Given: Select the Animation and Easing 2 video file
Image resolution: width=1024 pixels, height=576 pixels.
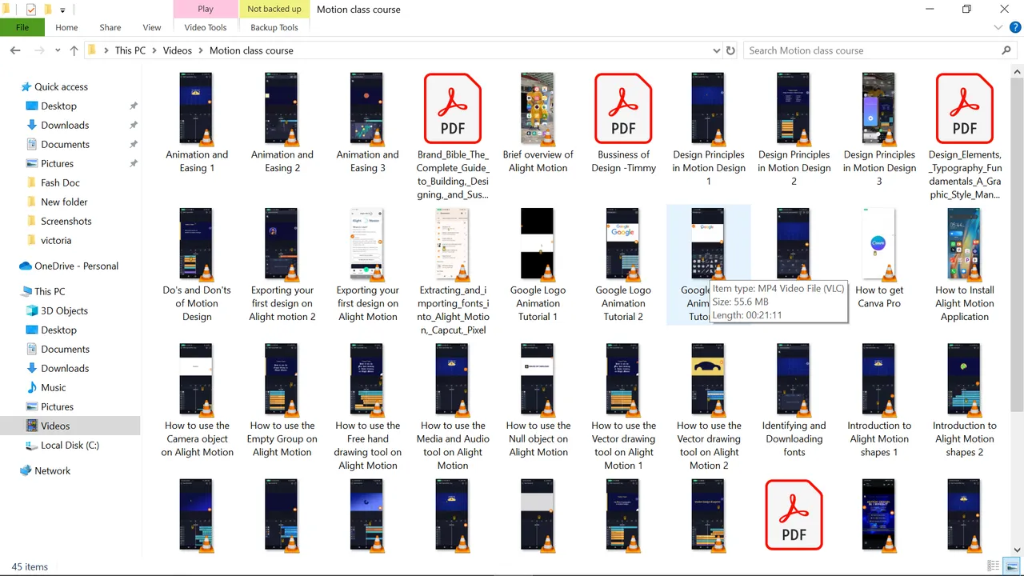Looking at the screenshot, I should 282,122.
